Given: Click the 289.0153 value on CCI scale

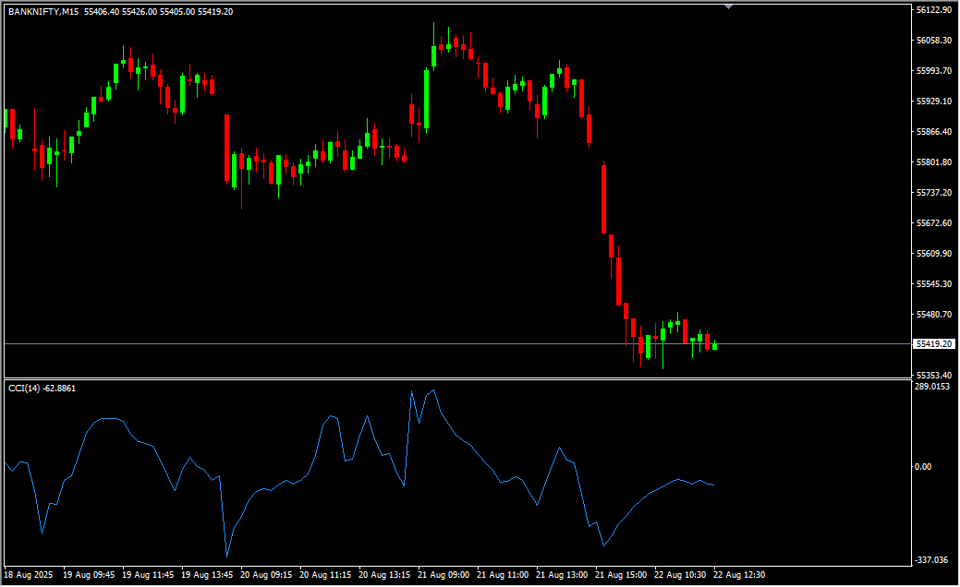Looking at the screenshot, I should point(931,388).
